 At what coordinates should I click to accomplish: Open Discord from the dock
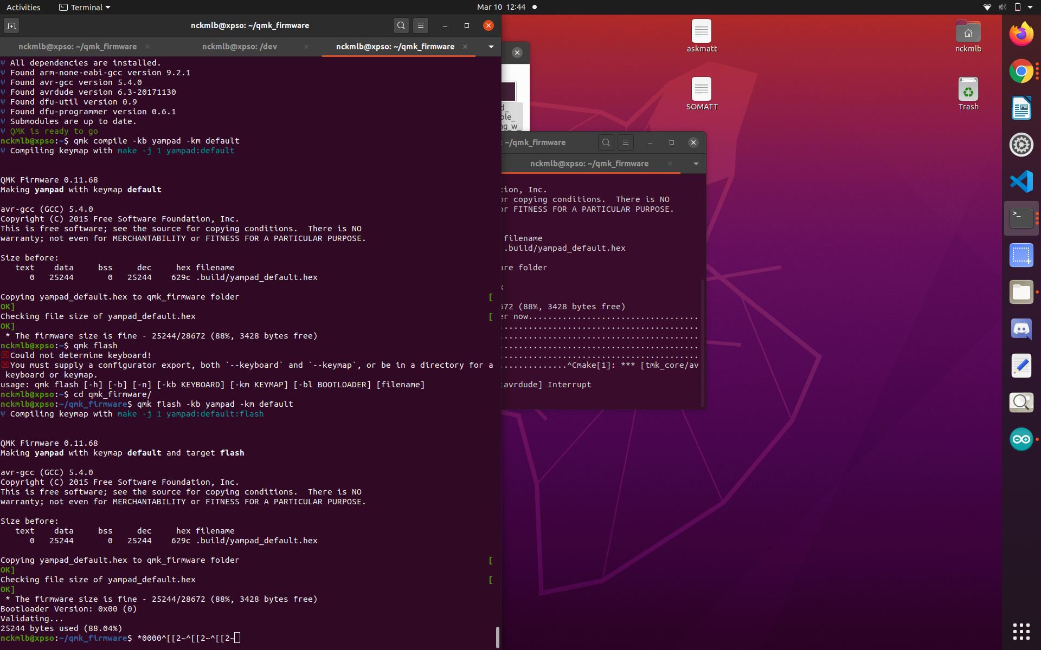click(x=1021, y=329)
